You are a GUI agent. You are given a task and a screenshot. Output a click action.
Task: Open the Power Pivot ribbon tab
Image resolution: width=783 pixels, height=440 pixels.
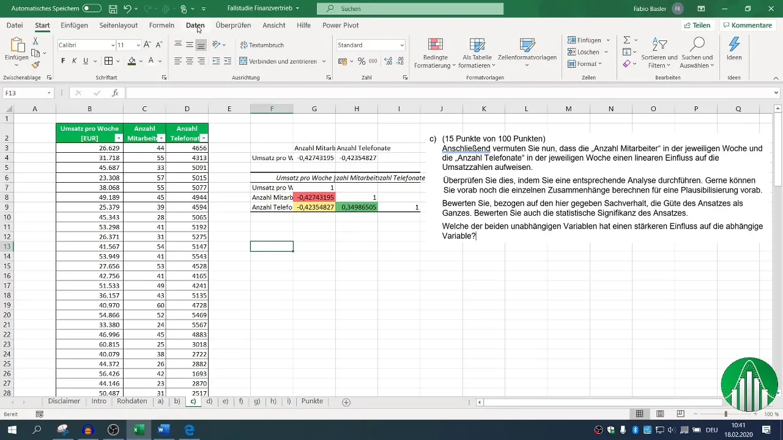tap(341, 26)
